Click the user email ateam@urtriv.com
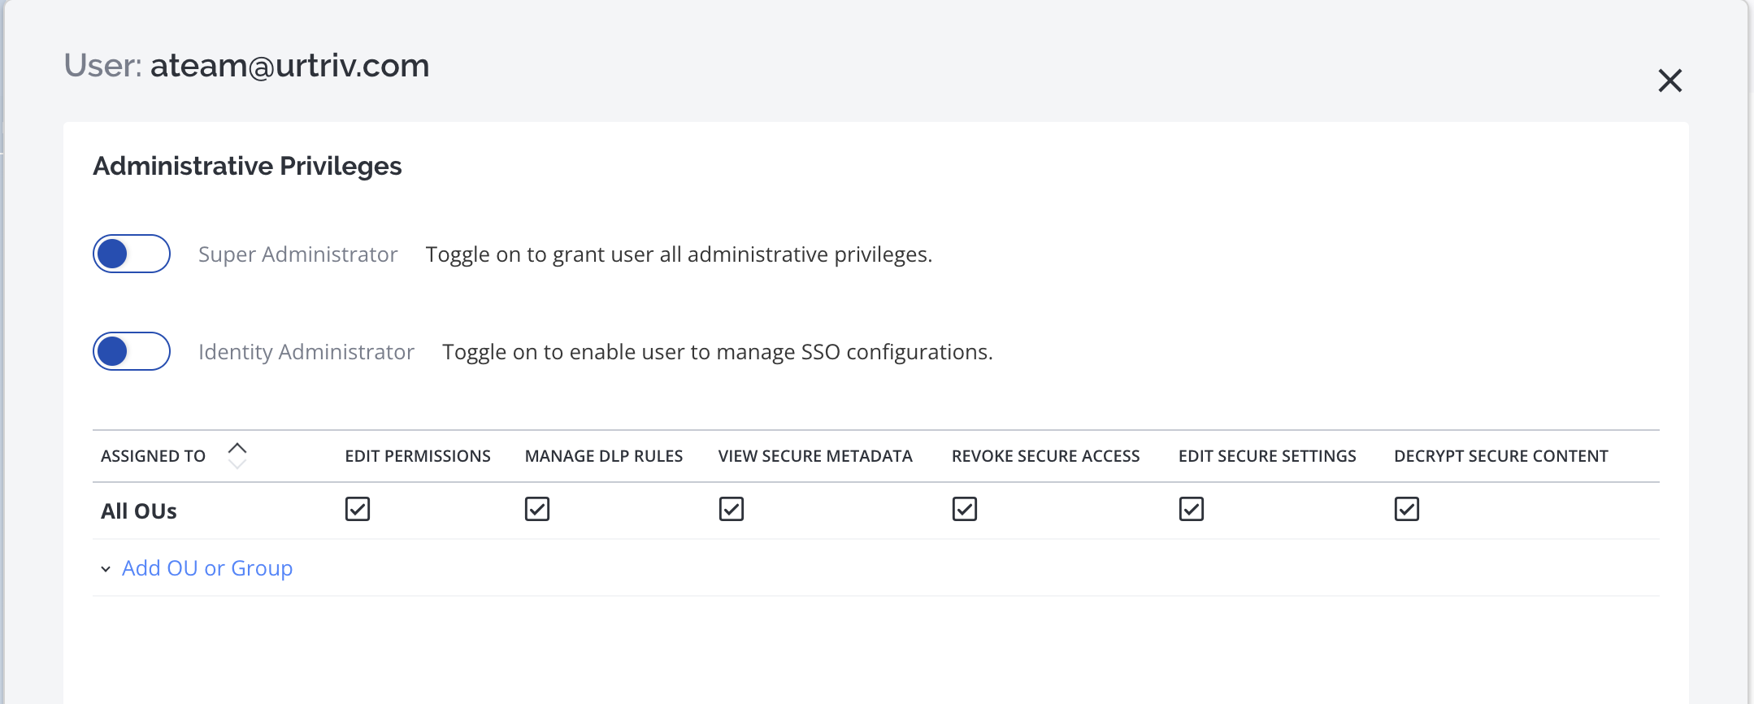The width and height of the screenshot is (1754, 704). 290,65
